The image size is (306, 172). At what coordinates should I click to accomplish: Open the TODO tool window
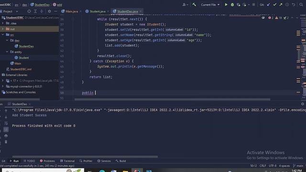(29, 161)
